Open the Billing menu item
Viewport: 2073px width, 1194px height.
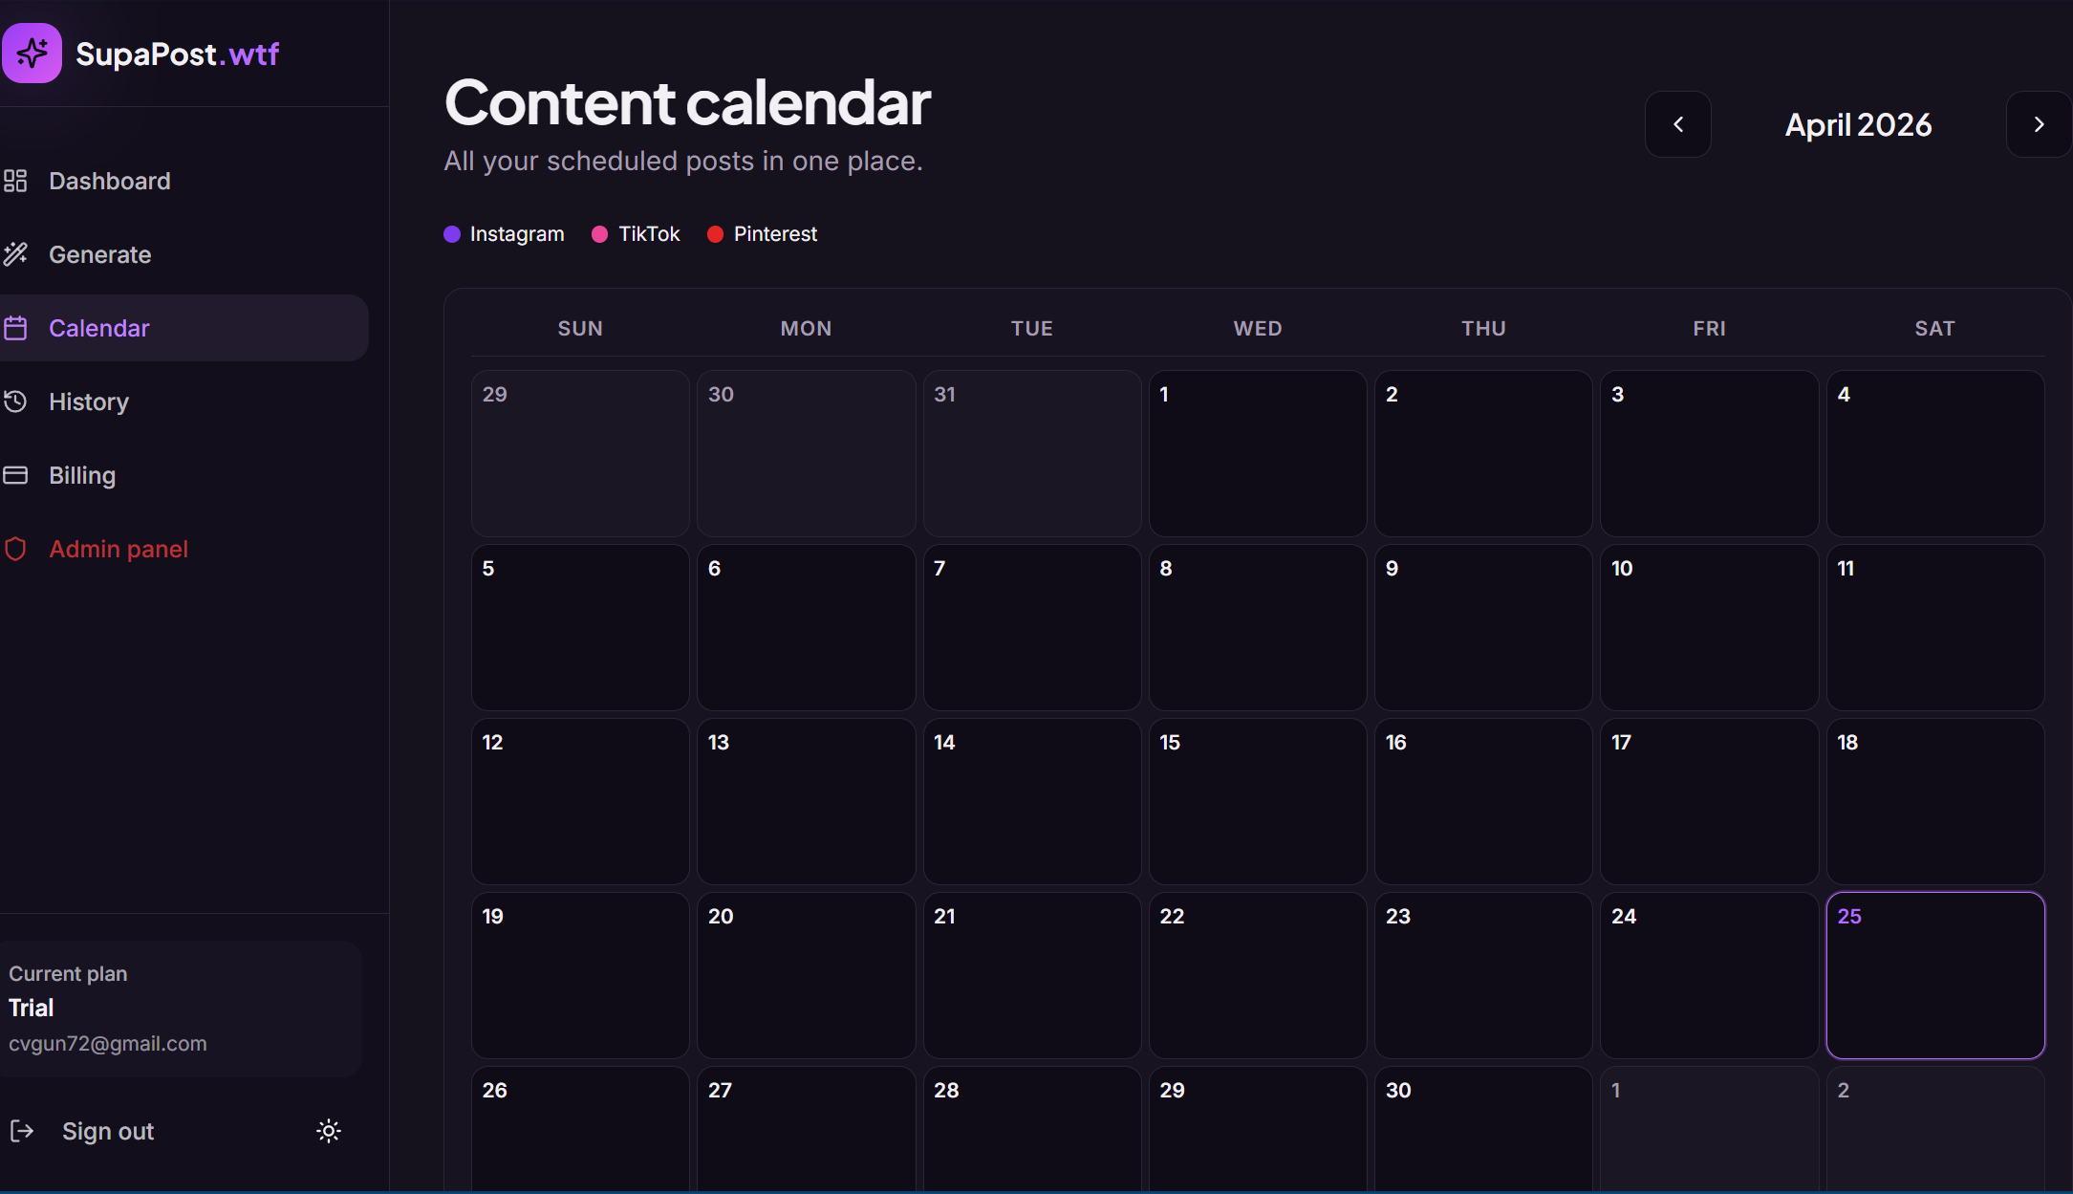182,475
